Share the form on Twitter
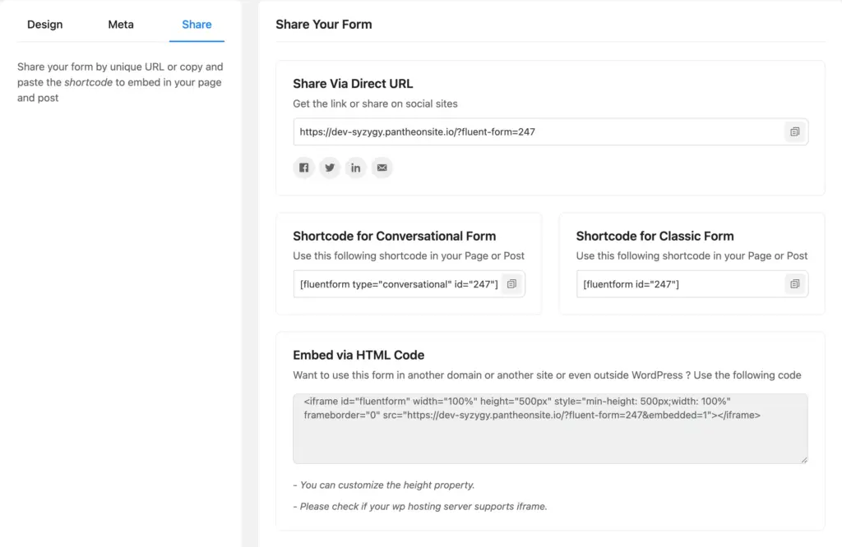Screen dimensions: 842x547 click(x=330, y=168)
